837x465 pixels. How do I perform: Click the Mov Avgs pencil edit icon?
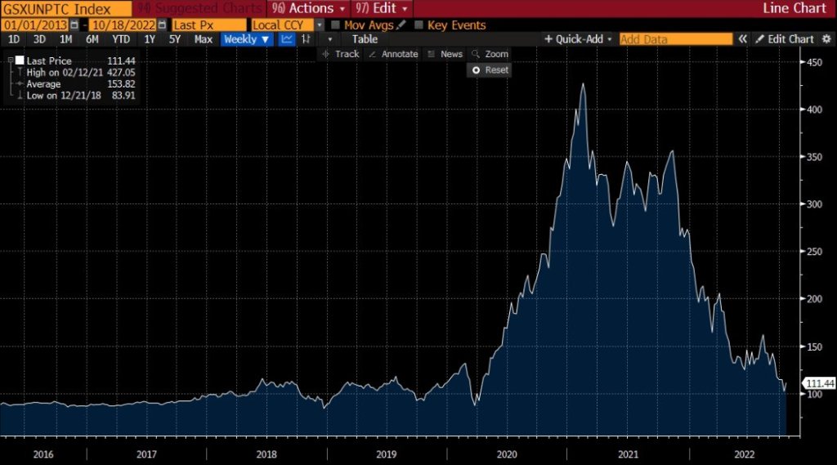click(x=401, y=25)
